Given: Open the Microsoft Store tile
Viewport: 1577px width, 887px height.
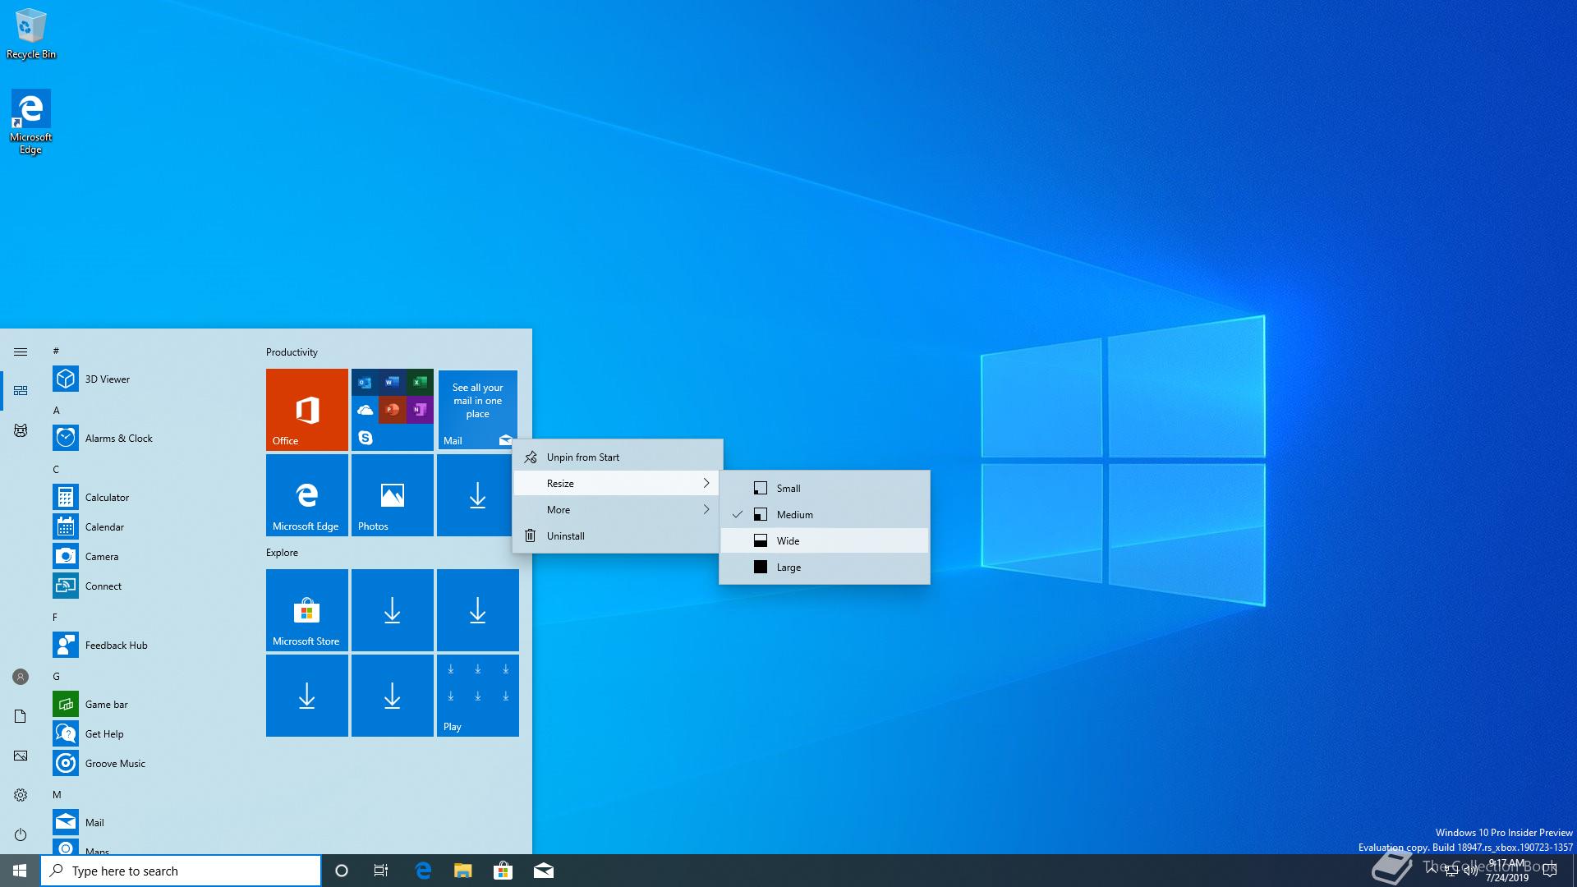Looking at the screenshot, I should click(307, 610).
